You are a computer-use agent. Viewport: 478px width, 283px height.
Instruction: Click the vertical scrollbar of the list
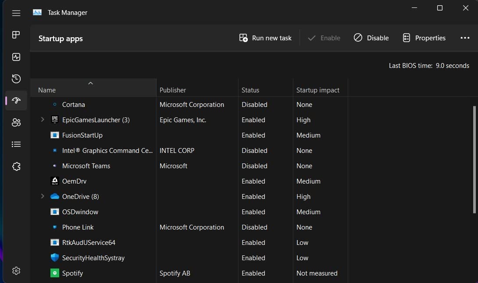click(x=474, y=159)
